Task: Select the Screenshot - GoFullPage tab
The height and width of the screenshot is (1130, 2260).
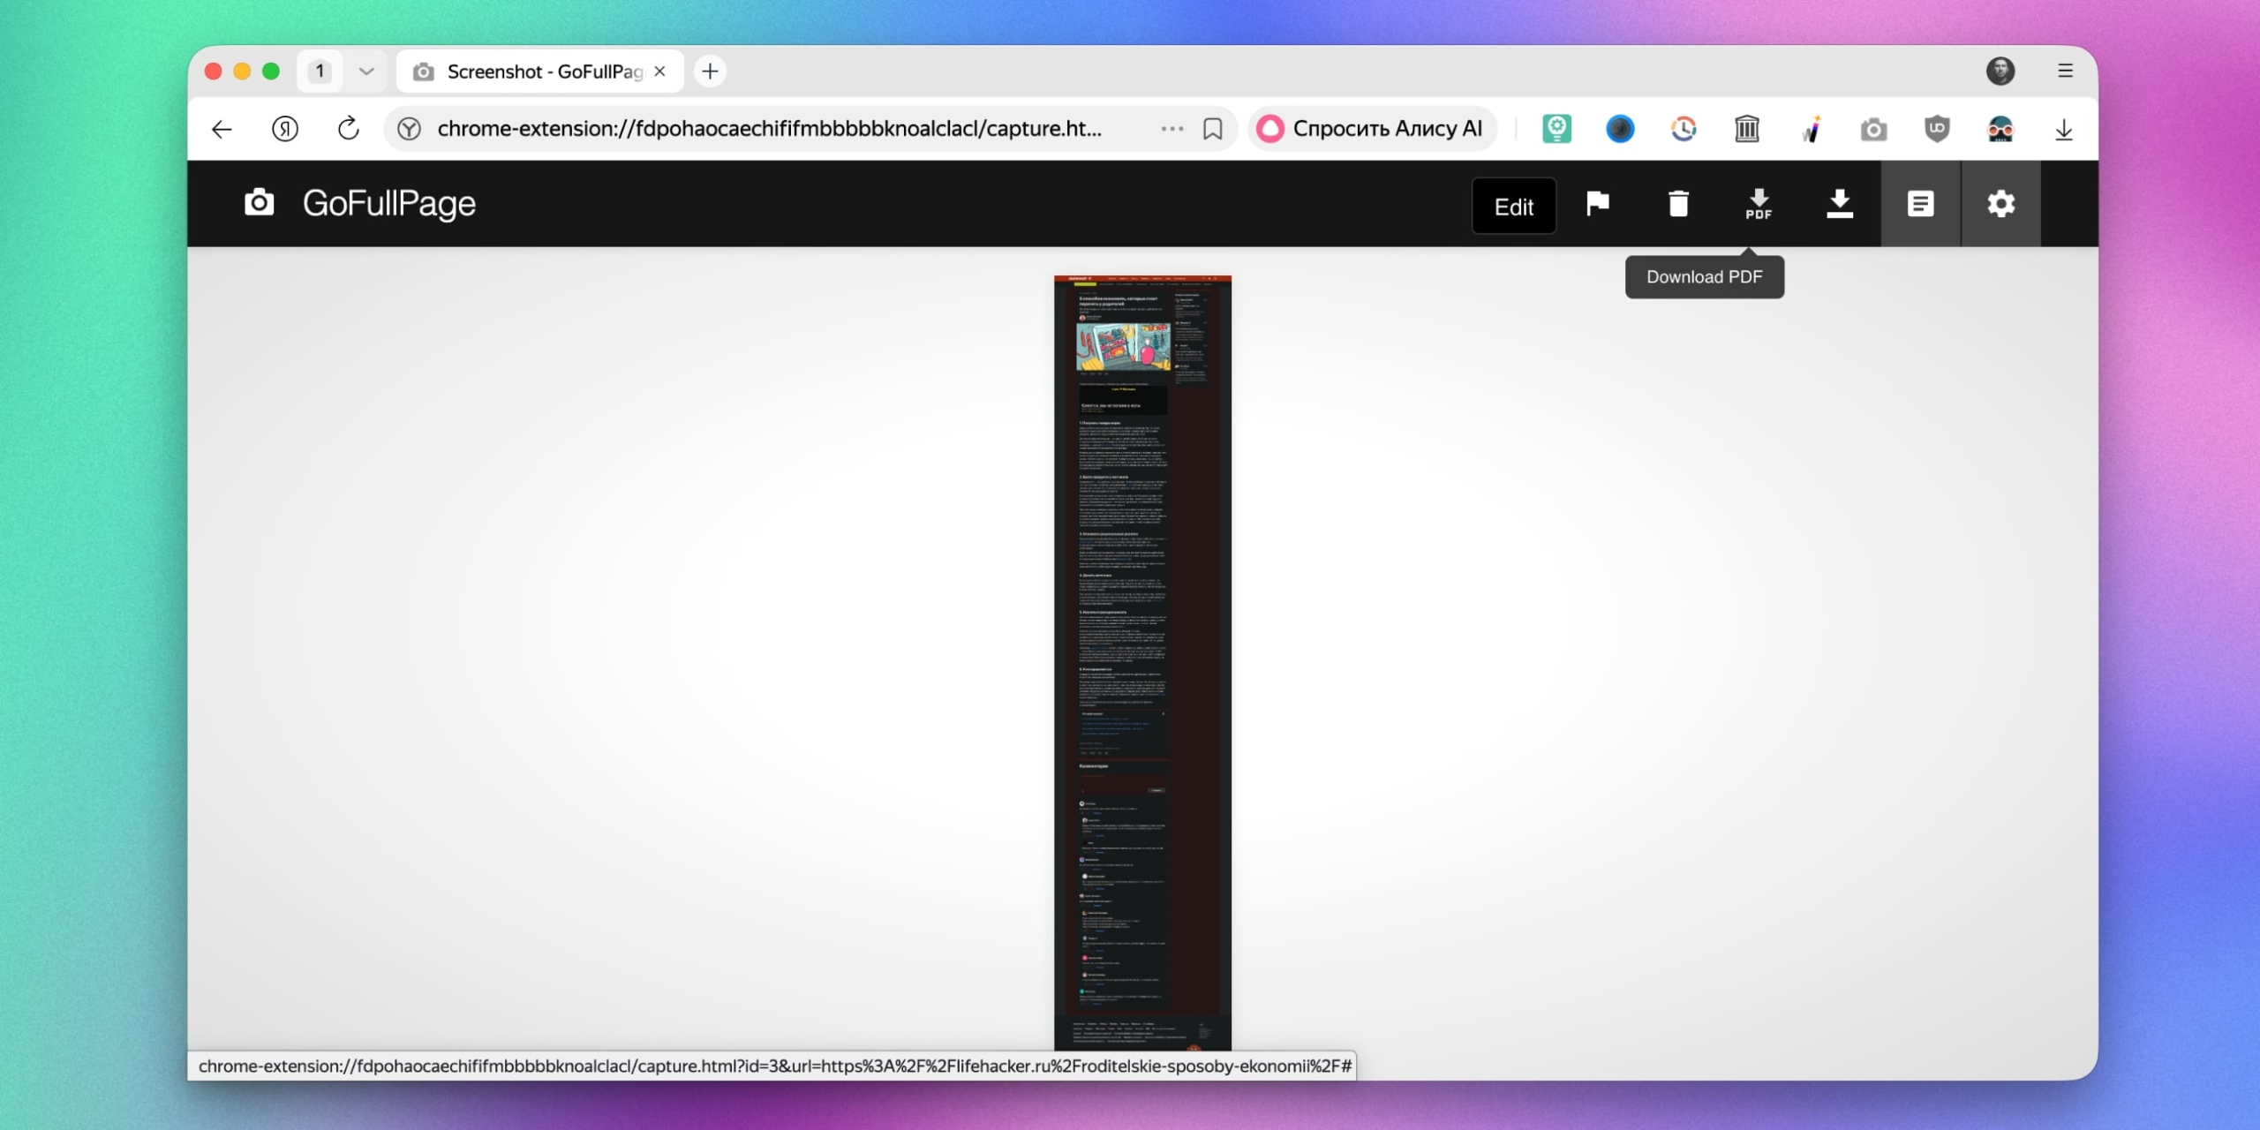Action: (x=540, y=72)
